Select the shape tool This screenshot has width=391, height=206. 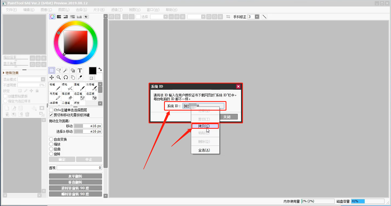tap(73, 70)
